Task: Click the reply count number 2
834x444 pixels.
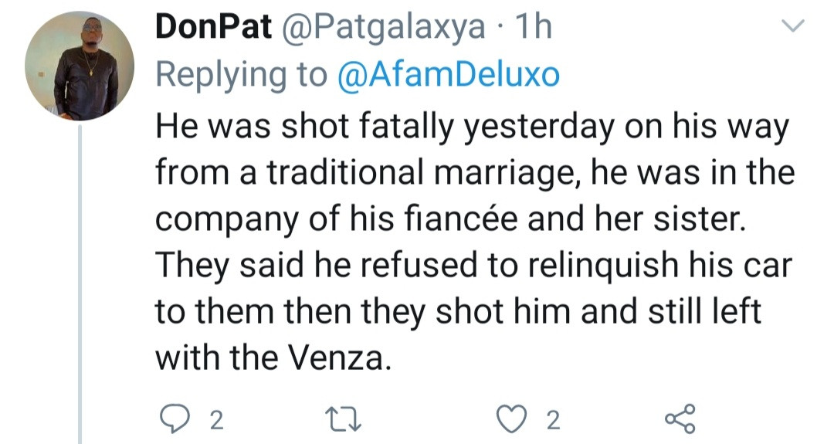Action: (216, 421)
